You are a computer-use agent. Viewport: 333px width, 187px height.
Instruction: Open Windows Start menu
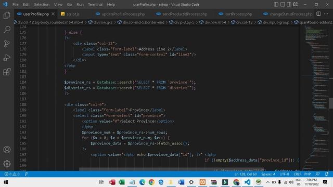pyautogui.click(x=6, y=182)
